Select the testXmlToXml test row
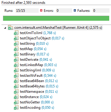Image resolution: width=111 pixels, height=112 pixels. click(x=35, y=33)
